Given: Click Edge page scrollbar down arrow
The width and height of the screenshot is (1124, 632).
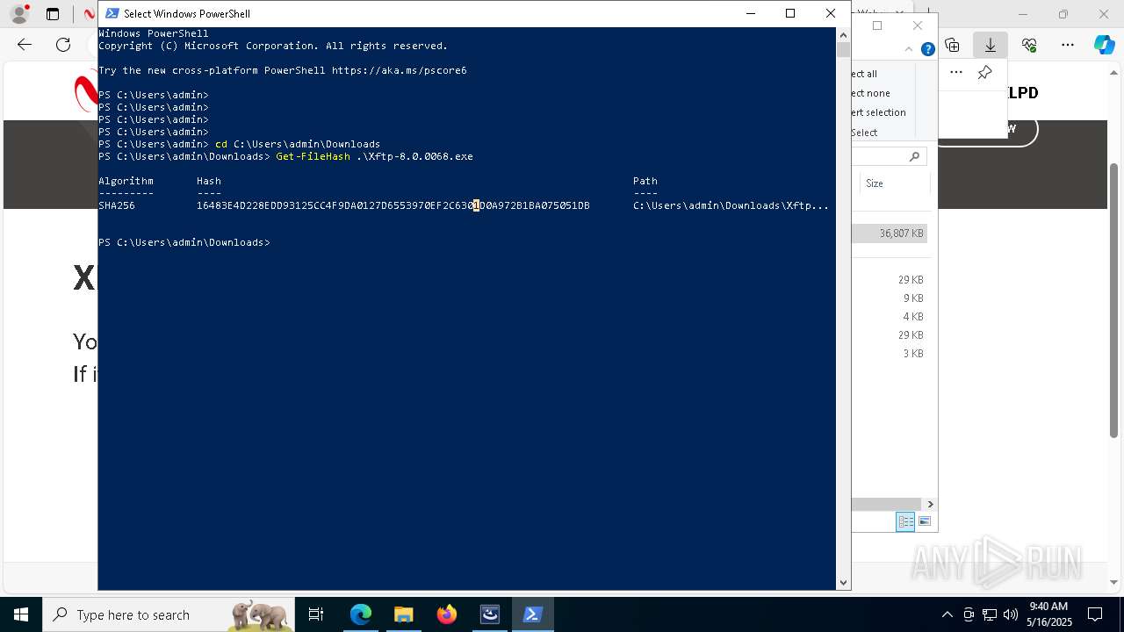Looking at the screenshot, I should pos(1114,581).
